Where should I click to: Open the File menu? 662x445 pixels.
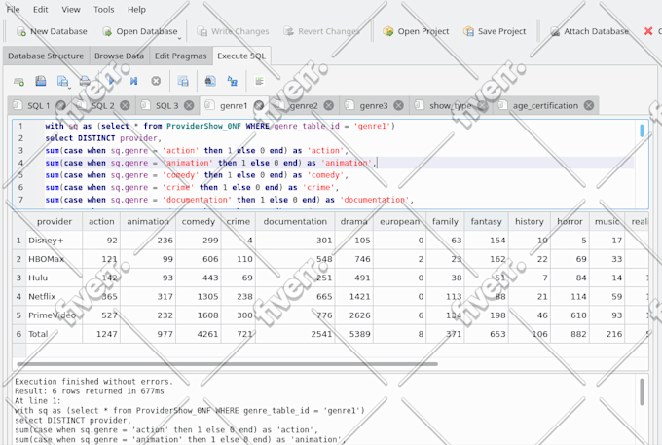click(x=13, y=10)
